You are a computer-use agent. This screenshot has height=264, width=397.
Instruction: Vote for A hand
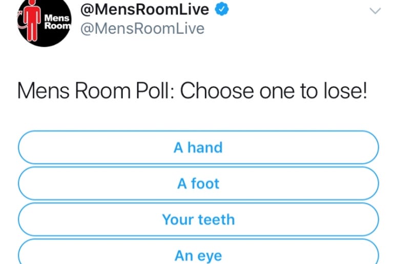[x=198, y=147]
